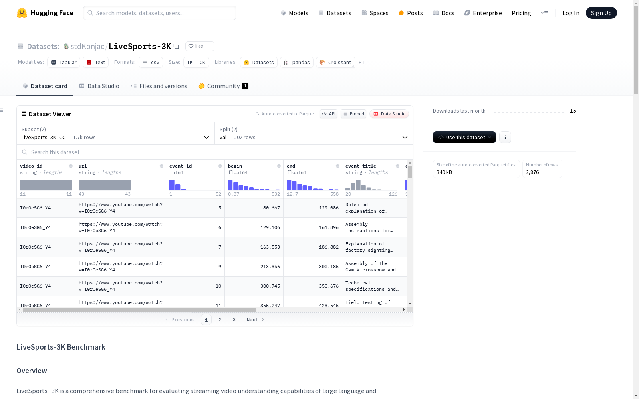Click the Embed button
The height and width of the screenshot is (399, 639).
click(353, 114)
